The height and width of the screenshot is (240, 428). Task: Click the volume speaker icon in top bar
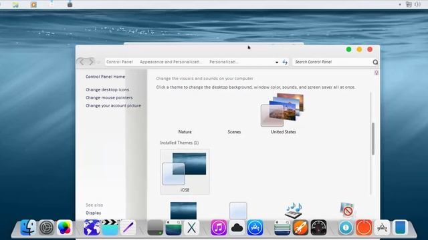(417, 5)
